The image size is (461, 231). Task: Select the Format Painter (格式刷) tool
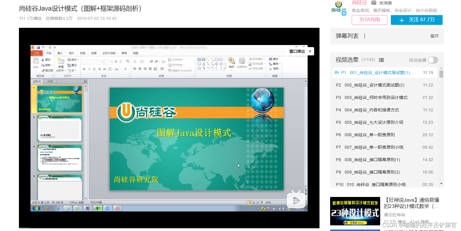tap(47, 70)
